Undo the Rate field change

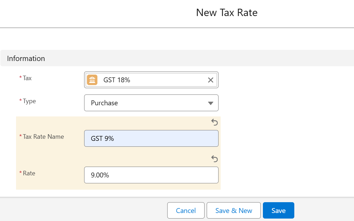pyautogui.click(x=215, y=159)
